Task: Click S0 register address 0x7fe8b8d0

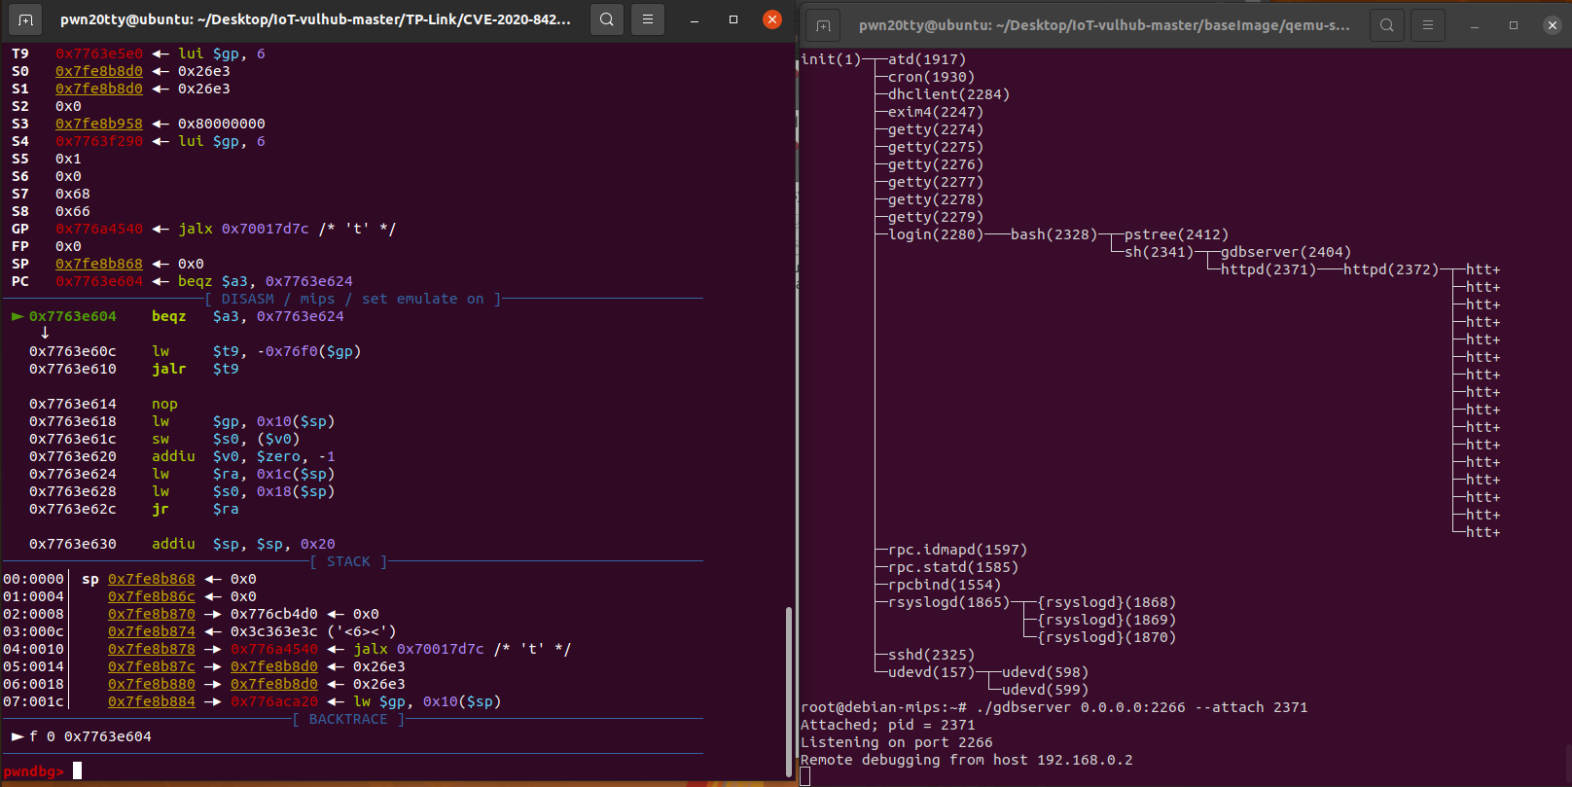Action: [99, 71]
